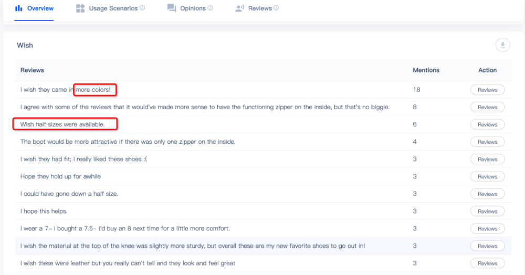Switch to the Overview tab

34,8
